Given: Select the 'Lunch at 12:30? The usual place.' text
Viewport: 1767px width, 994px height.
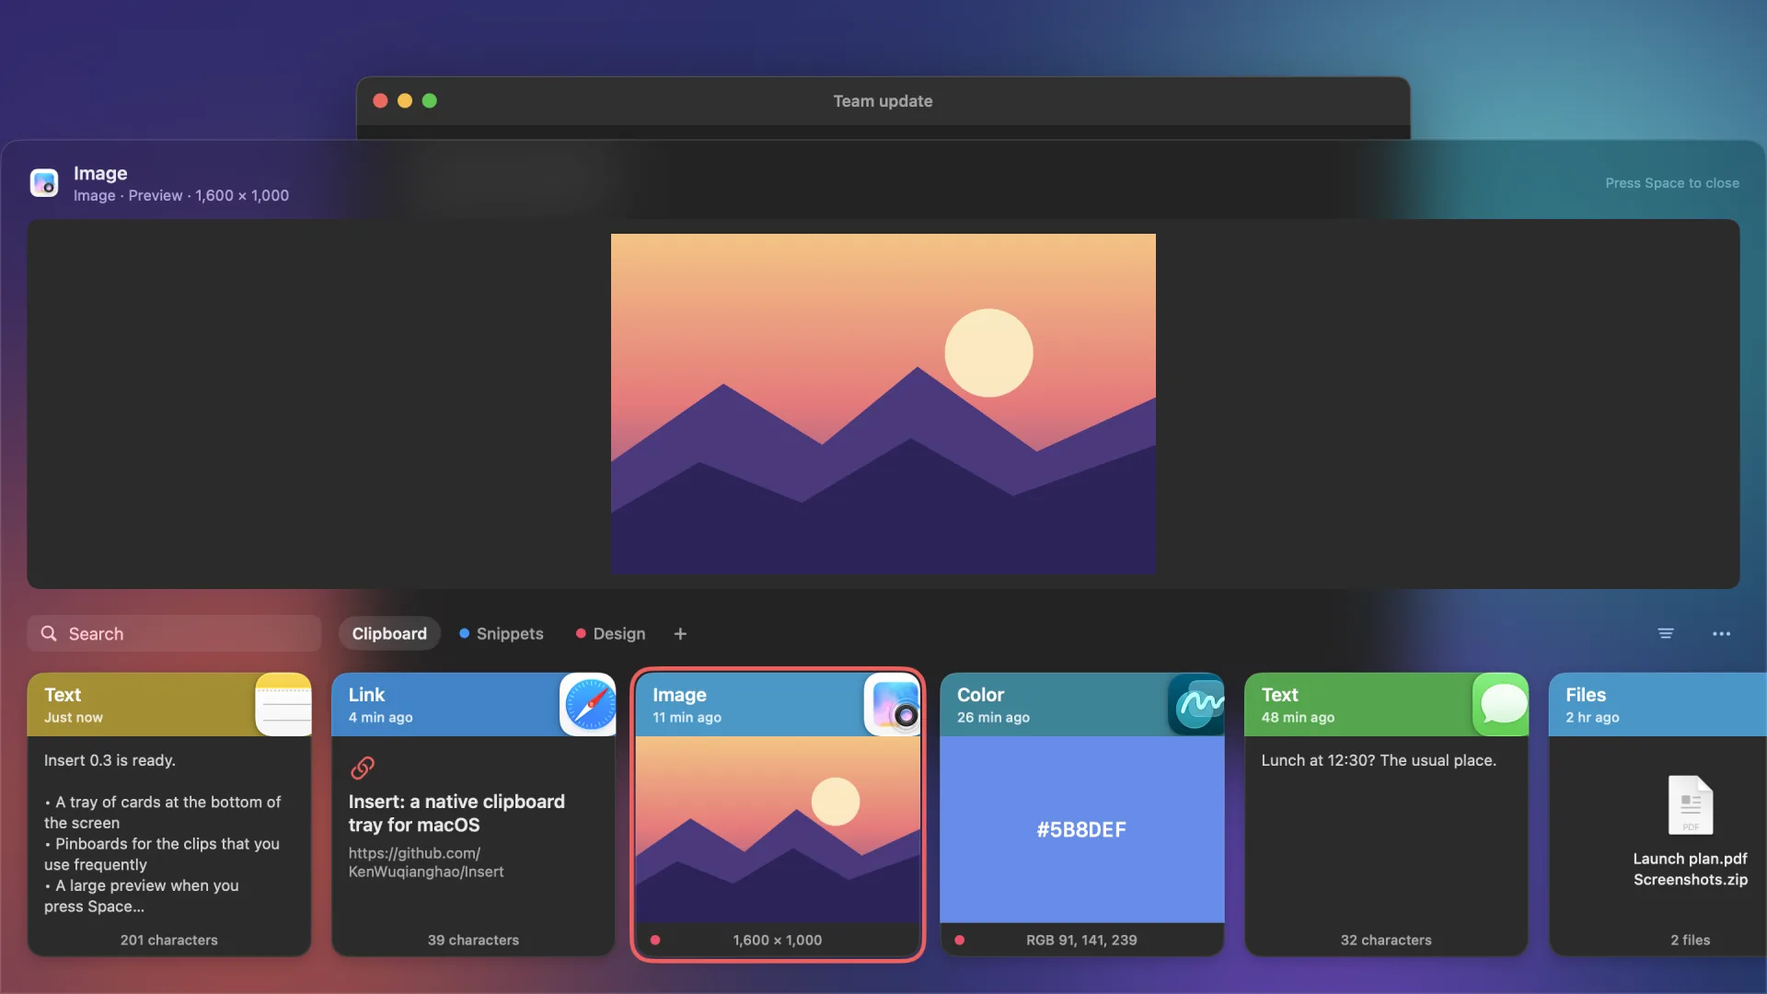Looking at the screenshot, I should (1379, 760).
